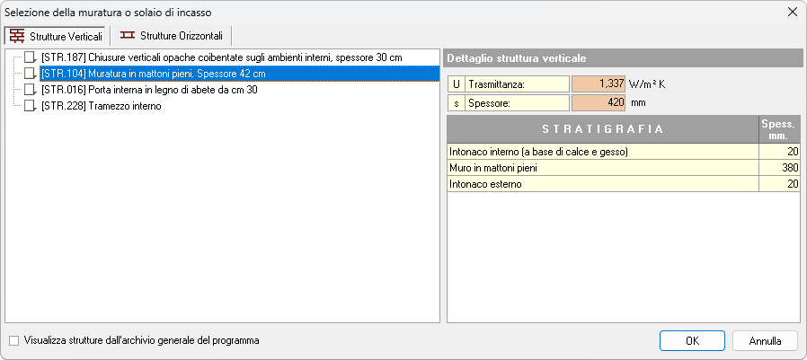Click the structure icon beside STR.016
Screen dimensions: 807x360
[31, 90]
